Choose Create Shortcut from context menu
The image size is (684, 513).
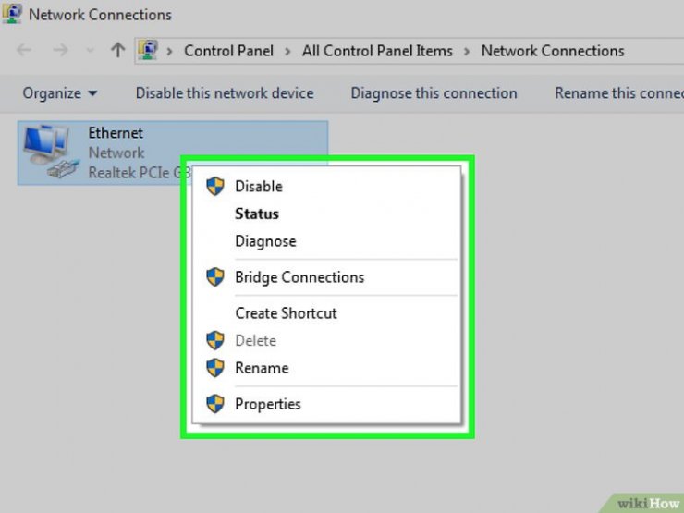pos(286,313)
